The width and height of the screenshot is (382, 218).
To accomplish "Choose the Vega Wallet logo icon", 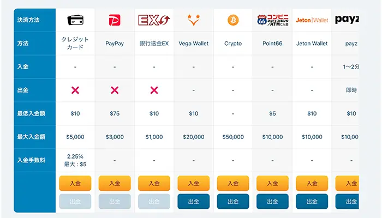I will click(x=193, y=20).
